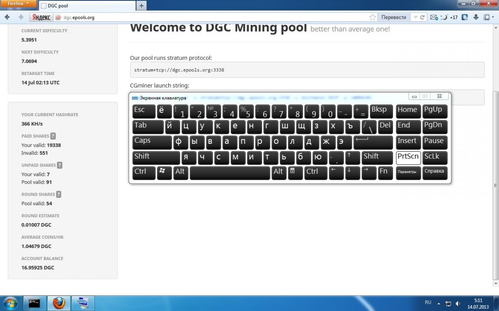
Task: Toggle the left Ctrl key
Action: (x=144, y=173)
